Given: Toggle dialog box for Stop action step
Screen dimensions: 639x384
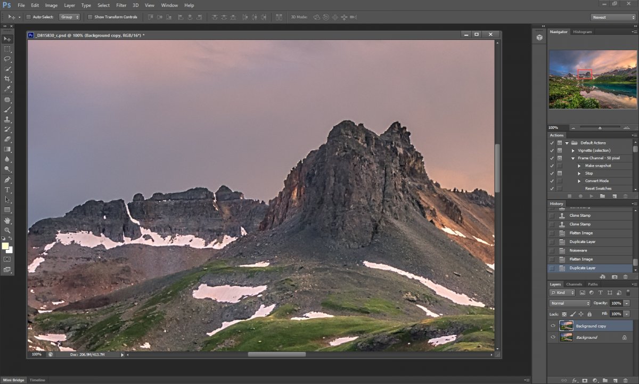Looking at the screenshot, I should [x=560, y=173].
